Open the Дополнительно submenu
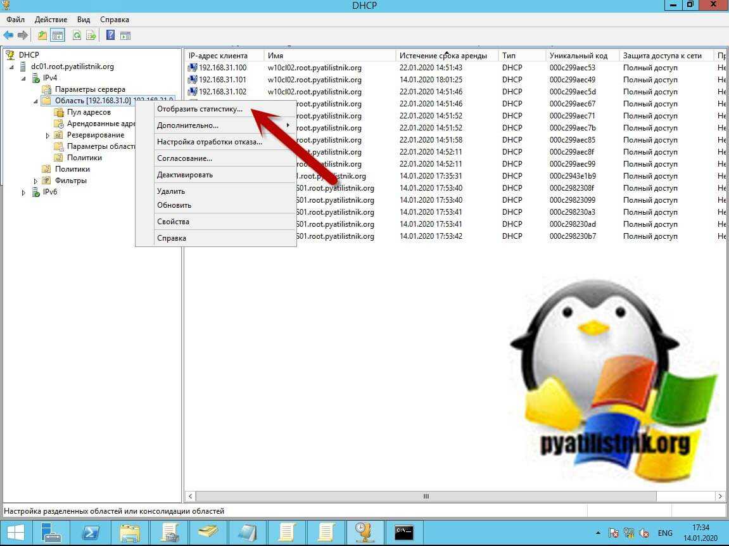The image size is (729, 546). (x=187, y=125)
